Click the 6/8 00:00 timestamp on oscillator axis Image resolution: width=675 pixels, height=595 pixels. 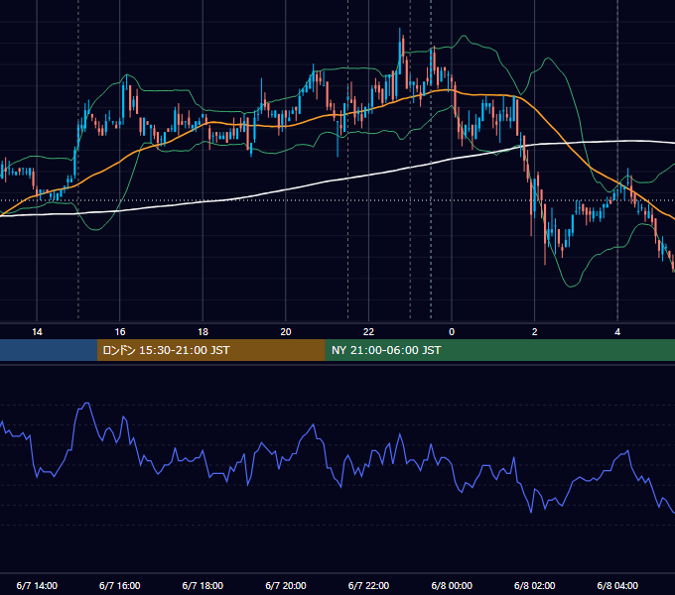click(x=452, y=585)
